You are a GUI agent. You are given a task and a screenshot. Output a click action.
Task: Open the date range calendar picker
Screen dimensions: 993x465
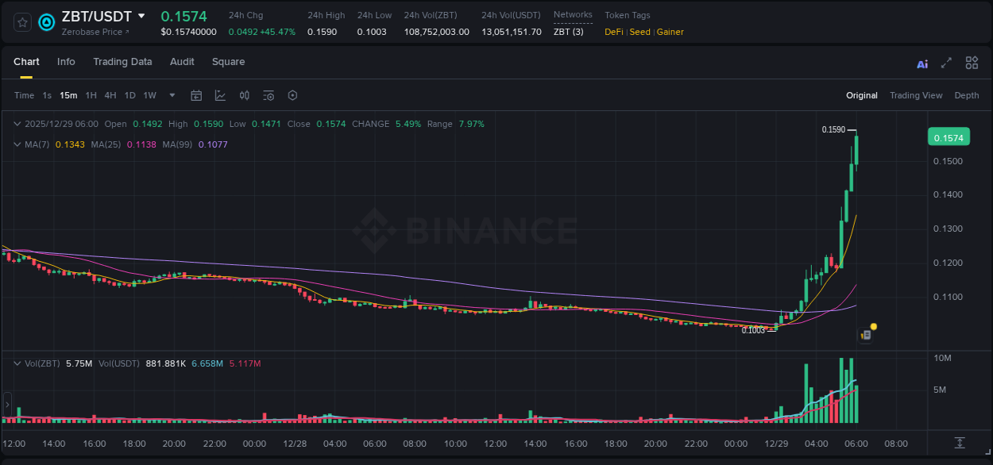(x=196, y=95)
